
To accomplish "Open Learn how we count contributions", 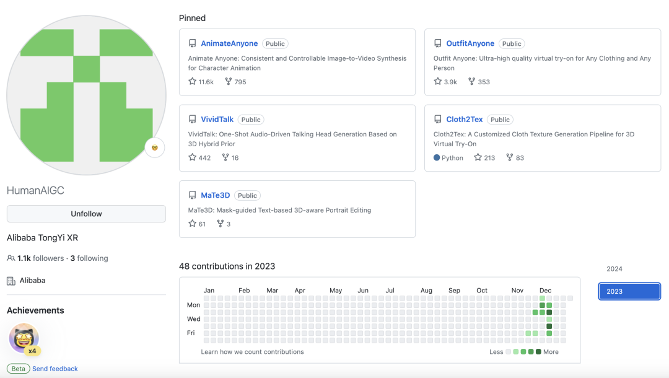I will [253, 351].
